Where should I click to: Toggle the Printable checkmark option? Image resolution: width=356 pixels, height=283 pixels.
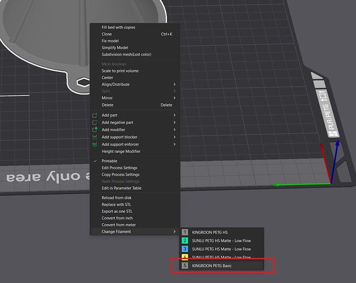95,161
